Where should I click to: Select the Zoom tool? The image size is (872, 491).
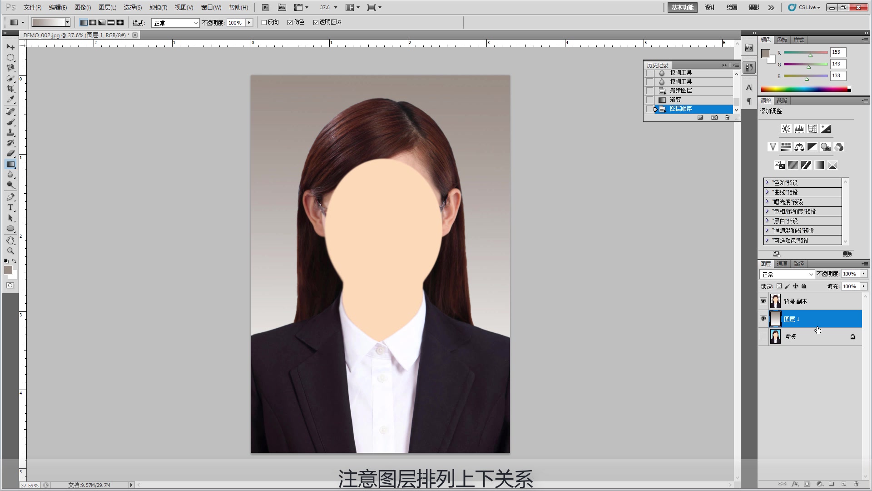click(x=10, y=251)
